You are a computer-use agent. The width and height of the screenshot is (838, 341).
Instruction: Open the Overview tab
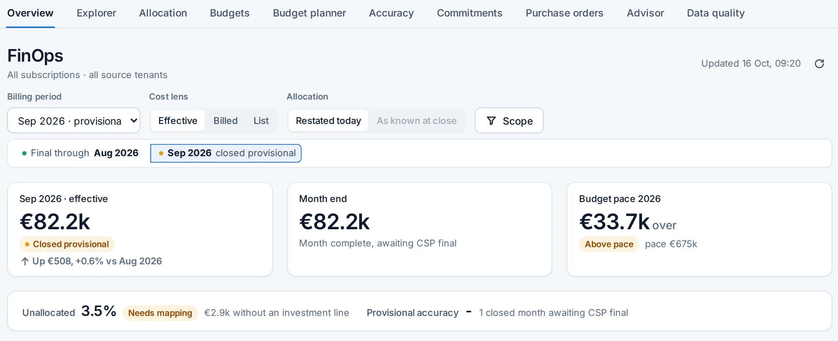pyautogui.click(x=30, y=13)
